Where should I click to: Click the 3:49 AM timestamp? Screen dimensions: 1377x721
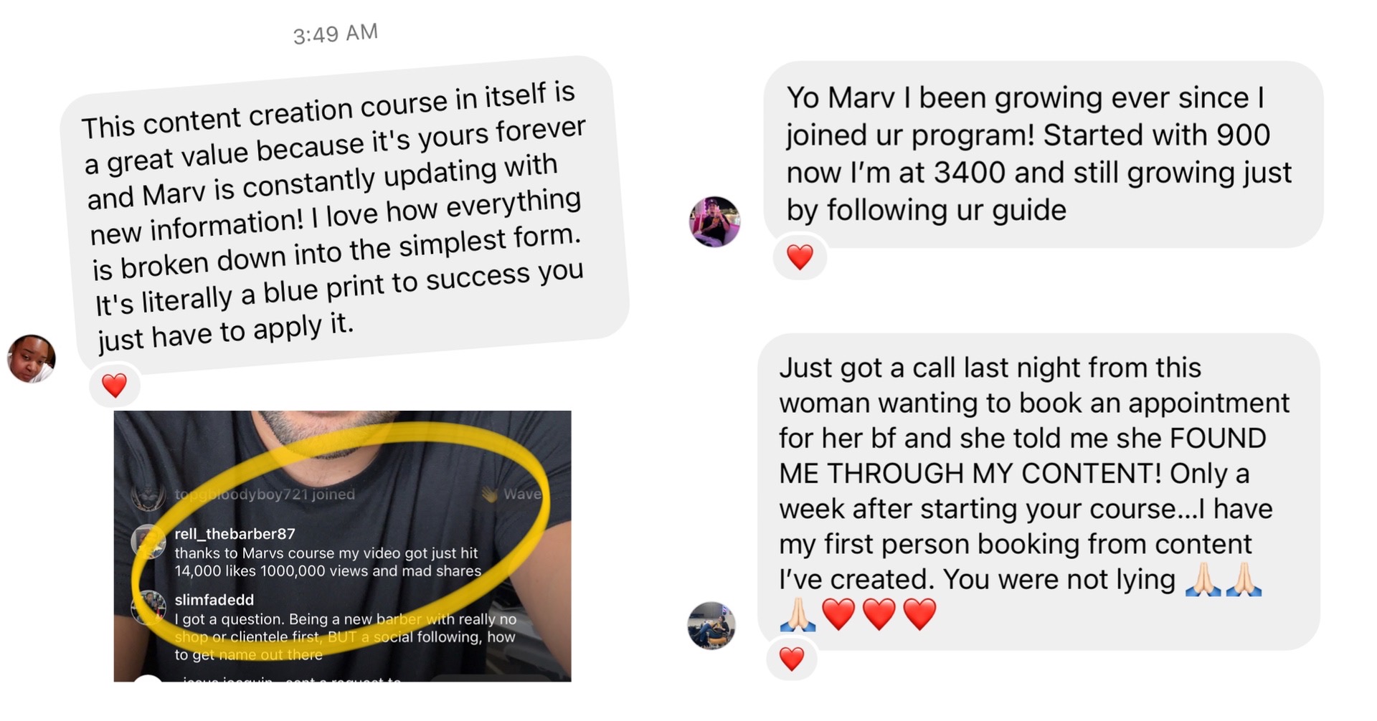[335, 34]
